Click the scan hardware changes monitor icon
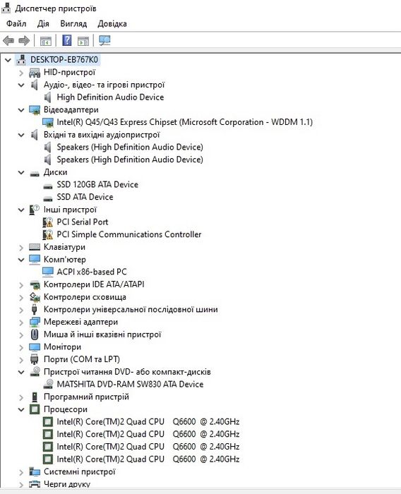Screen dimensions: 401x494 (x=104, y=40)
